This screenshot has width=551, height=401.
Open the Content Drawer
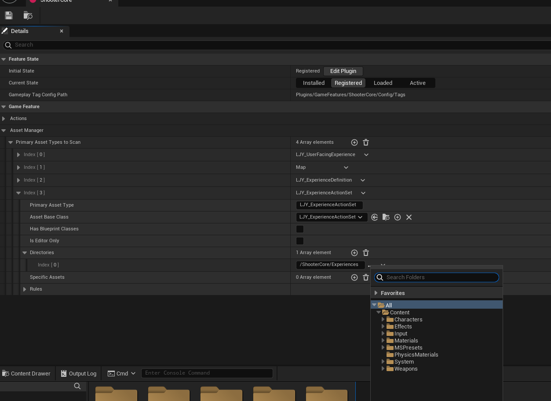(x=26, y=373)
